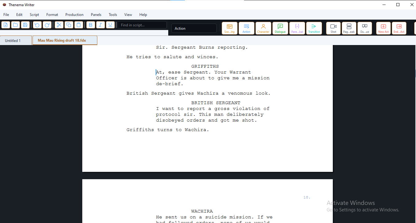Toggle bold formatting
The width and height of the screenshot is (416, 223).
click(x=91, y=25)
